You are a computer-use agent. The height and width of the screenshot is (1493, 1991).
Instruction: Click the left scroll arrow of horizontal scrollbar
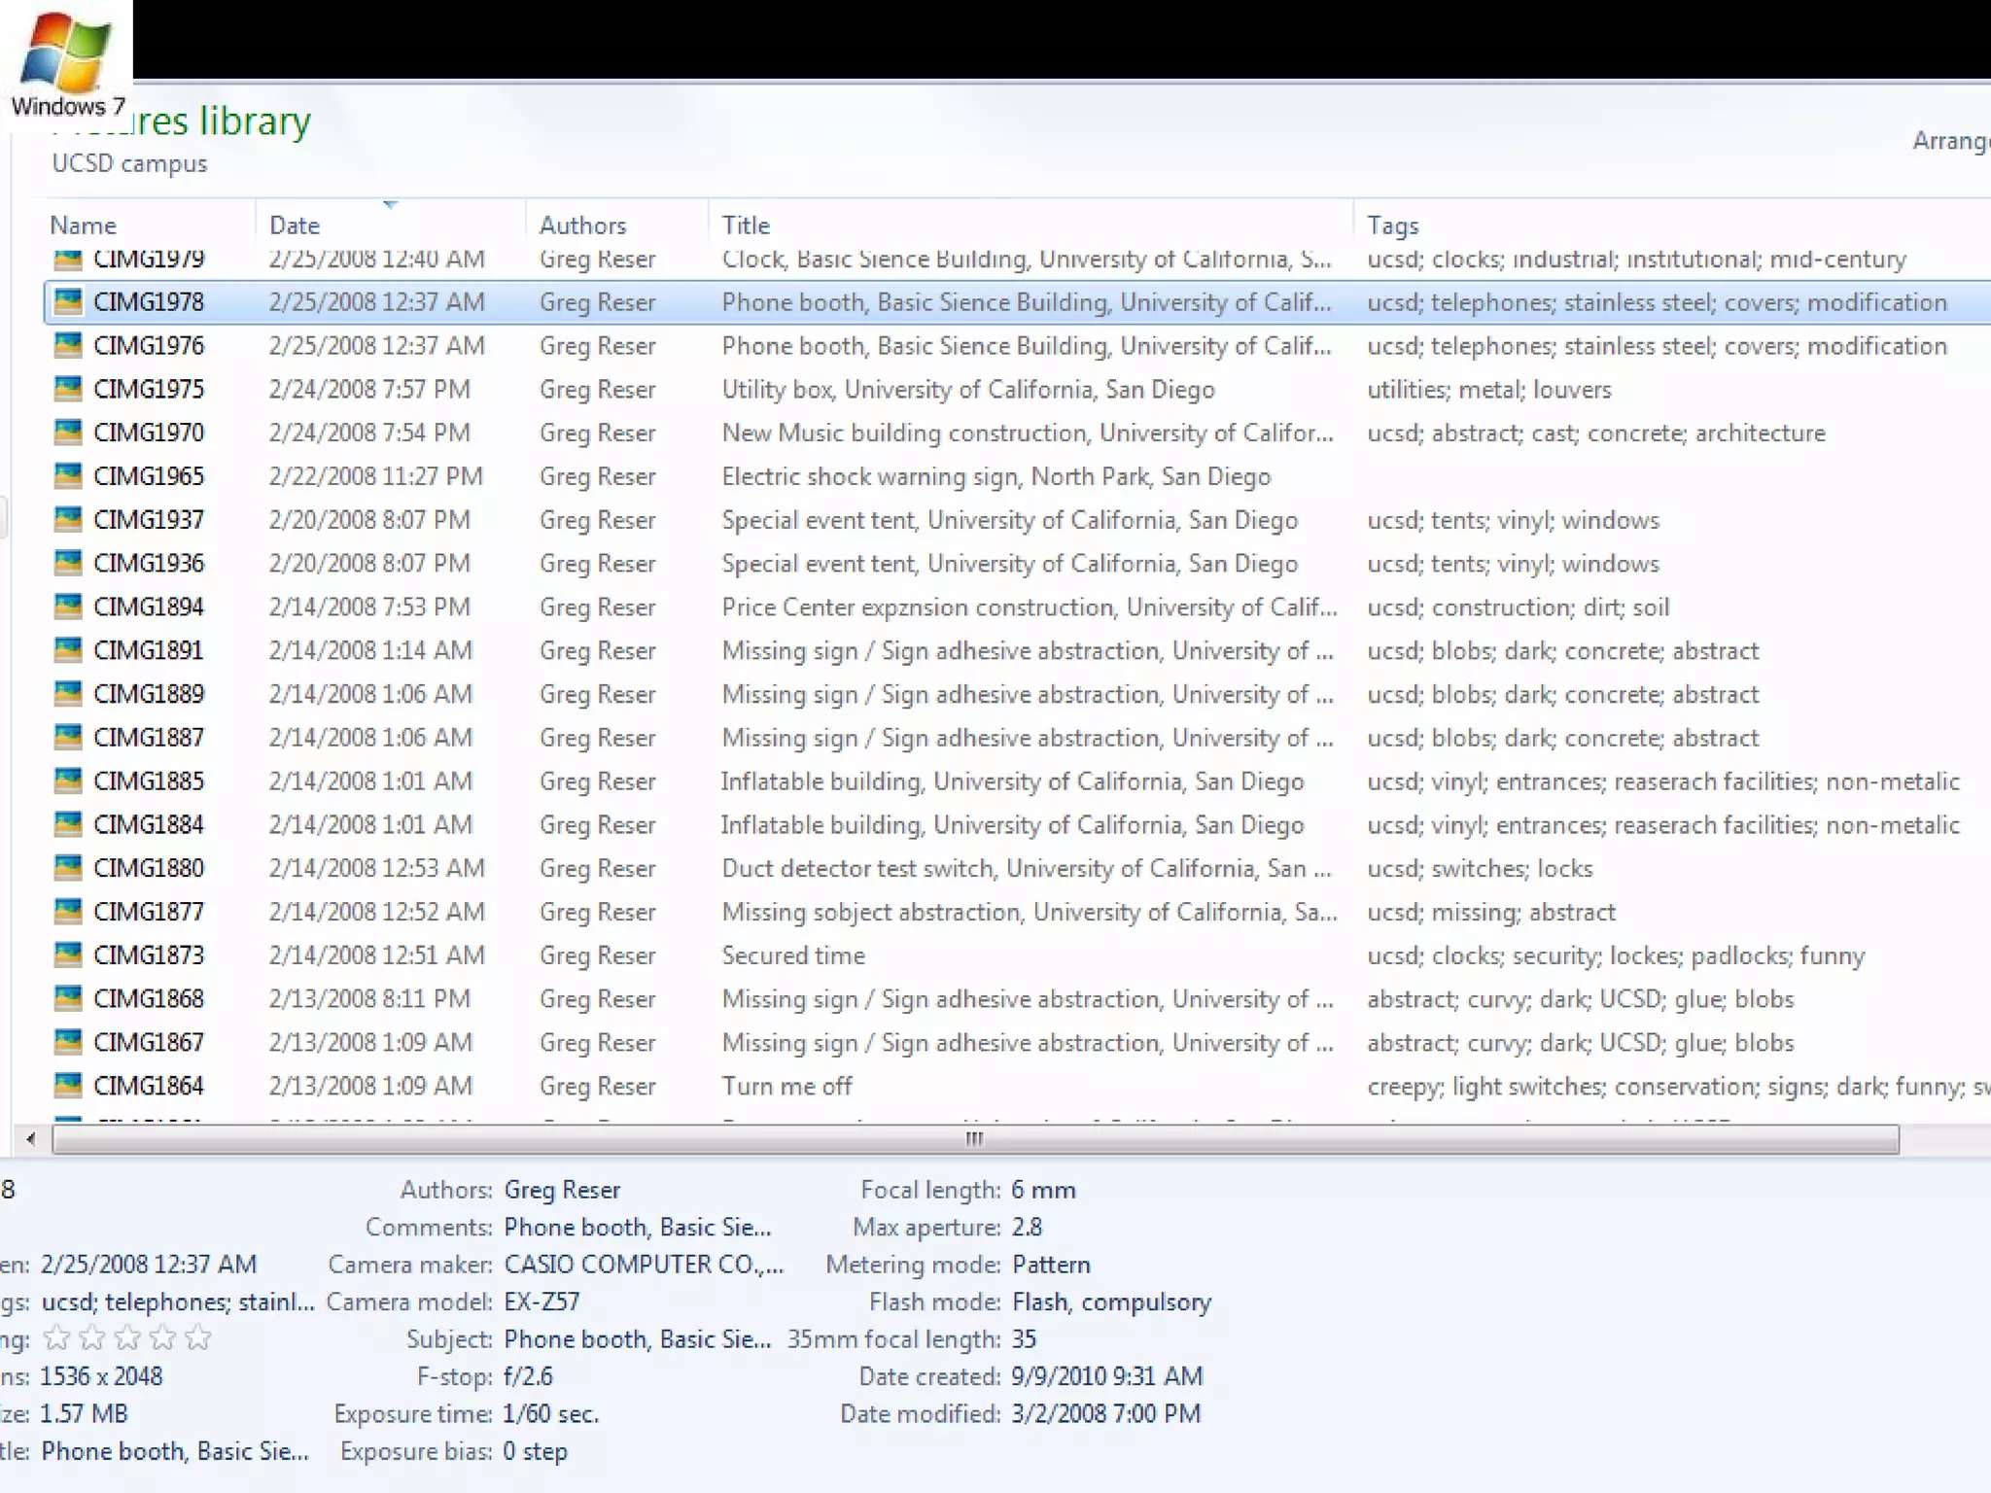pos(31,1139)
